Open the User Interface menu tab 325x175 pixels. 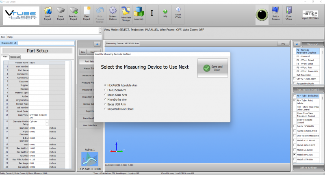90,125
